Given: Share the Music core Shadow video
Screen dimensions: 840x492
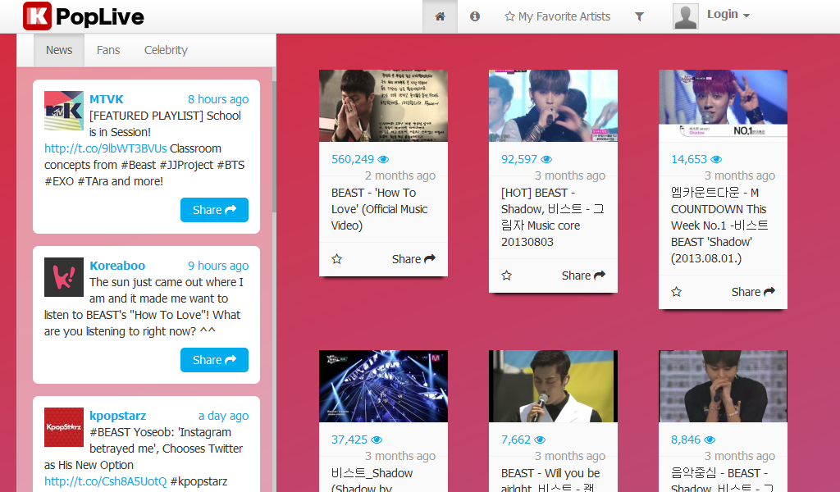Looking at the screenshot, I should click(583, 276).
